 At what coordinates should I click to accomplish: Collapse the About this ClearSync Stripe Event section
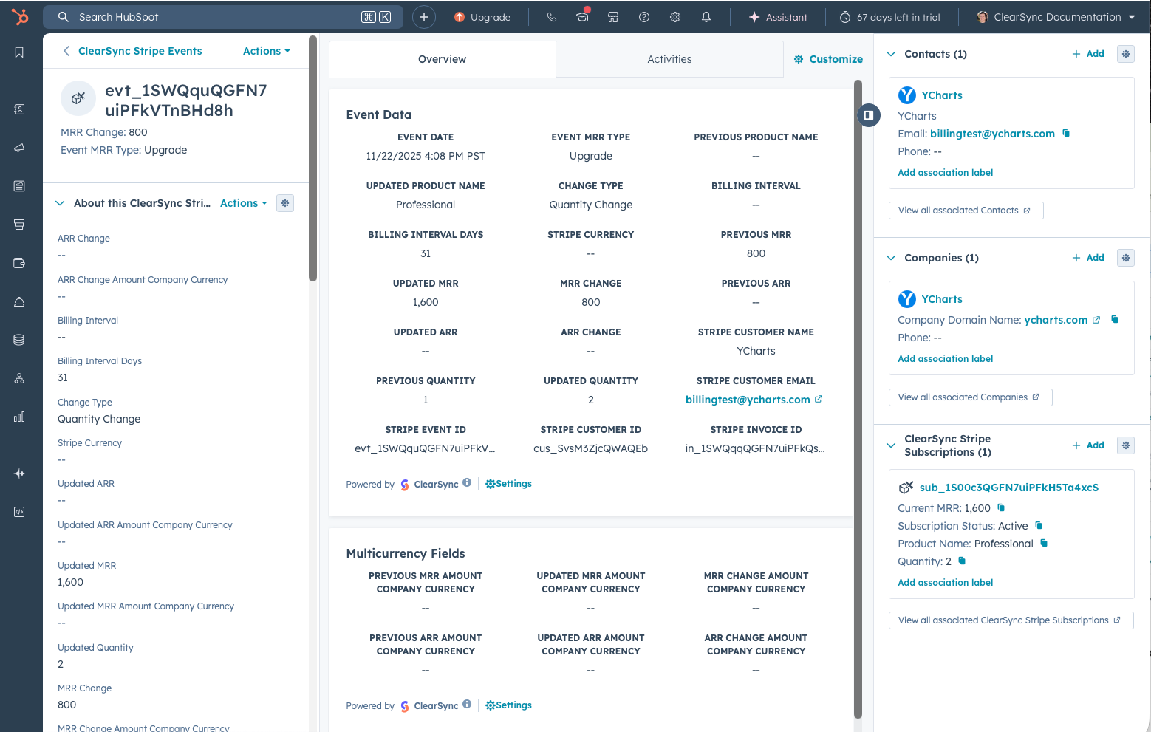[x=60, y=203]
